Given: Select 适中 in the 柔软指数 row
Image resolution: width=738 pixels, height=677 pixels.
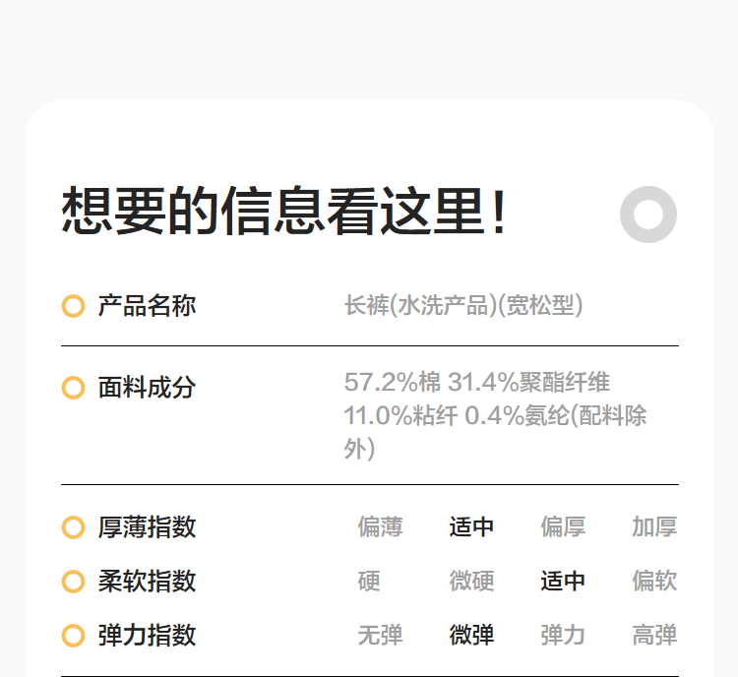Looking at the screenshot, I should 563,582.
